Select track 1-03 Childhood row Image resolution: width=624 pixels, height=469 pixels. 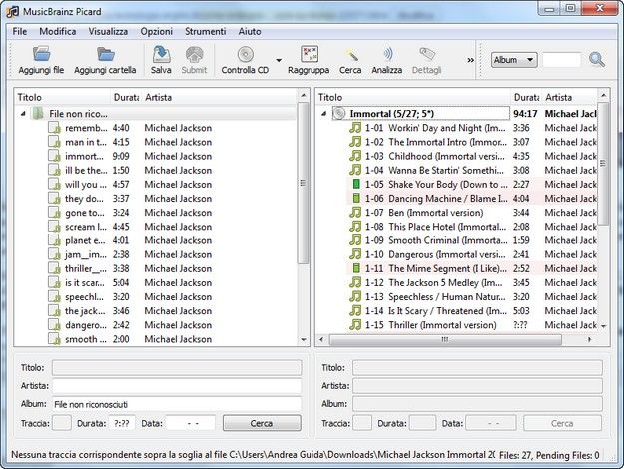coord(473,156)
